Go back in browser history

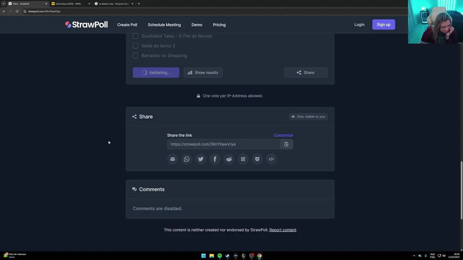4,11
